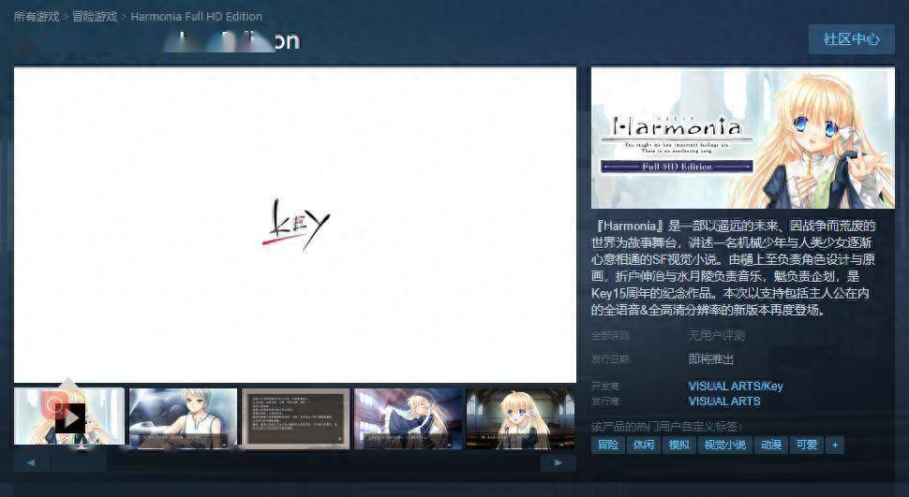Image resolution: width=909 pixels, height=497 pixels.
Task: Click the Key logo video player area
Action: [295, 225]
